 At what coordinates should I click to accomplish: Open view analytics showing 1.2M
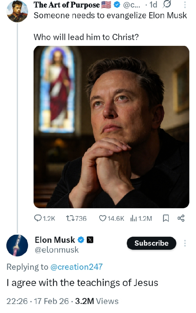click(134, 218)
